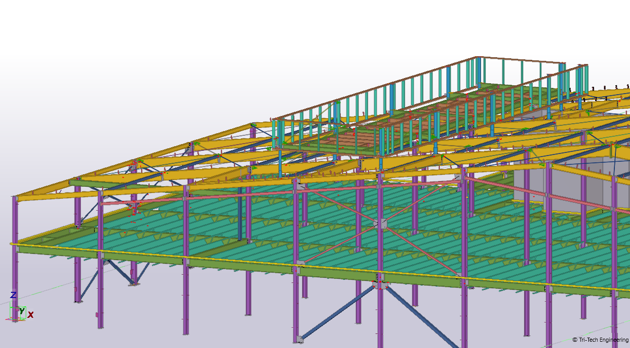Click the Y axis label on coordinate symbol
Viewport: 630px width, 348px height.
[22, 311]
